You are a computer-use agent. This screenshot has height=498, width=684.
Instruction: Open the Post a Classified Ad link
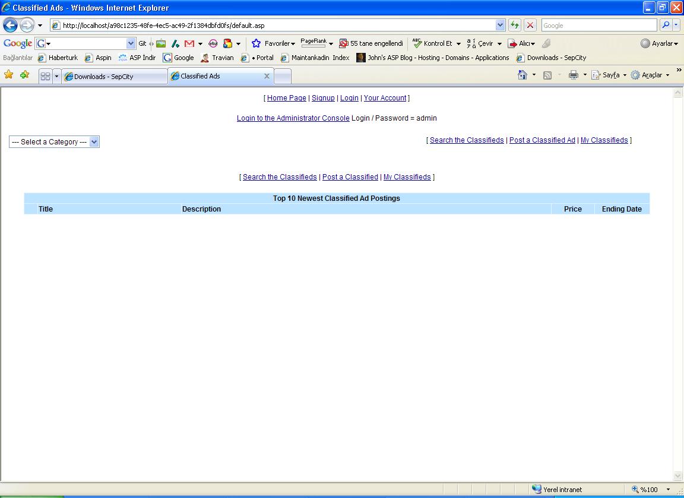(x=542, y=140)
